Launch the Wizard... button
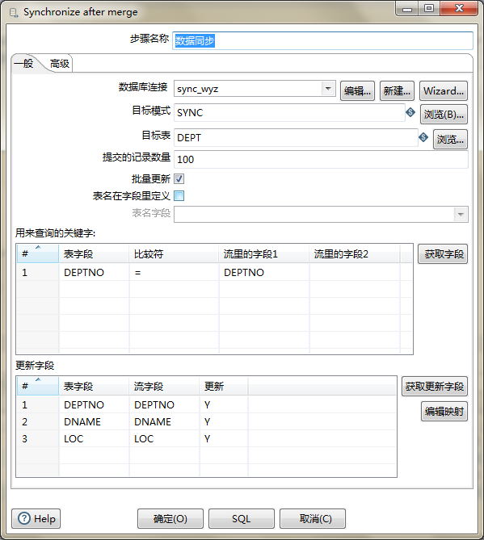484x540 pixels. [x=444, y=91]
